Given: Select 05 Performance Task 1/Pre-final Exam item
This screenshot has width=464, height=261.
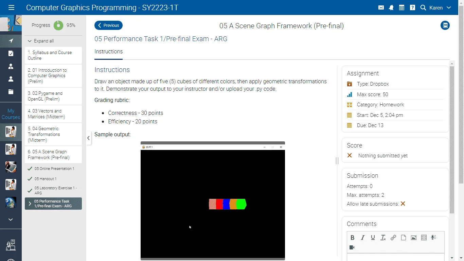Looking at the screenshot, I should pos(53,204).
